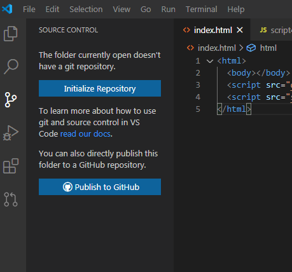Image resolution: width=292 pixels, height=272 pixels.
Task: Click the html breadcrumb segment
Action: [268, 48]
